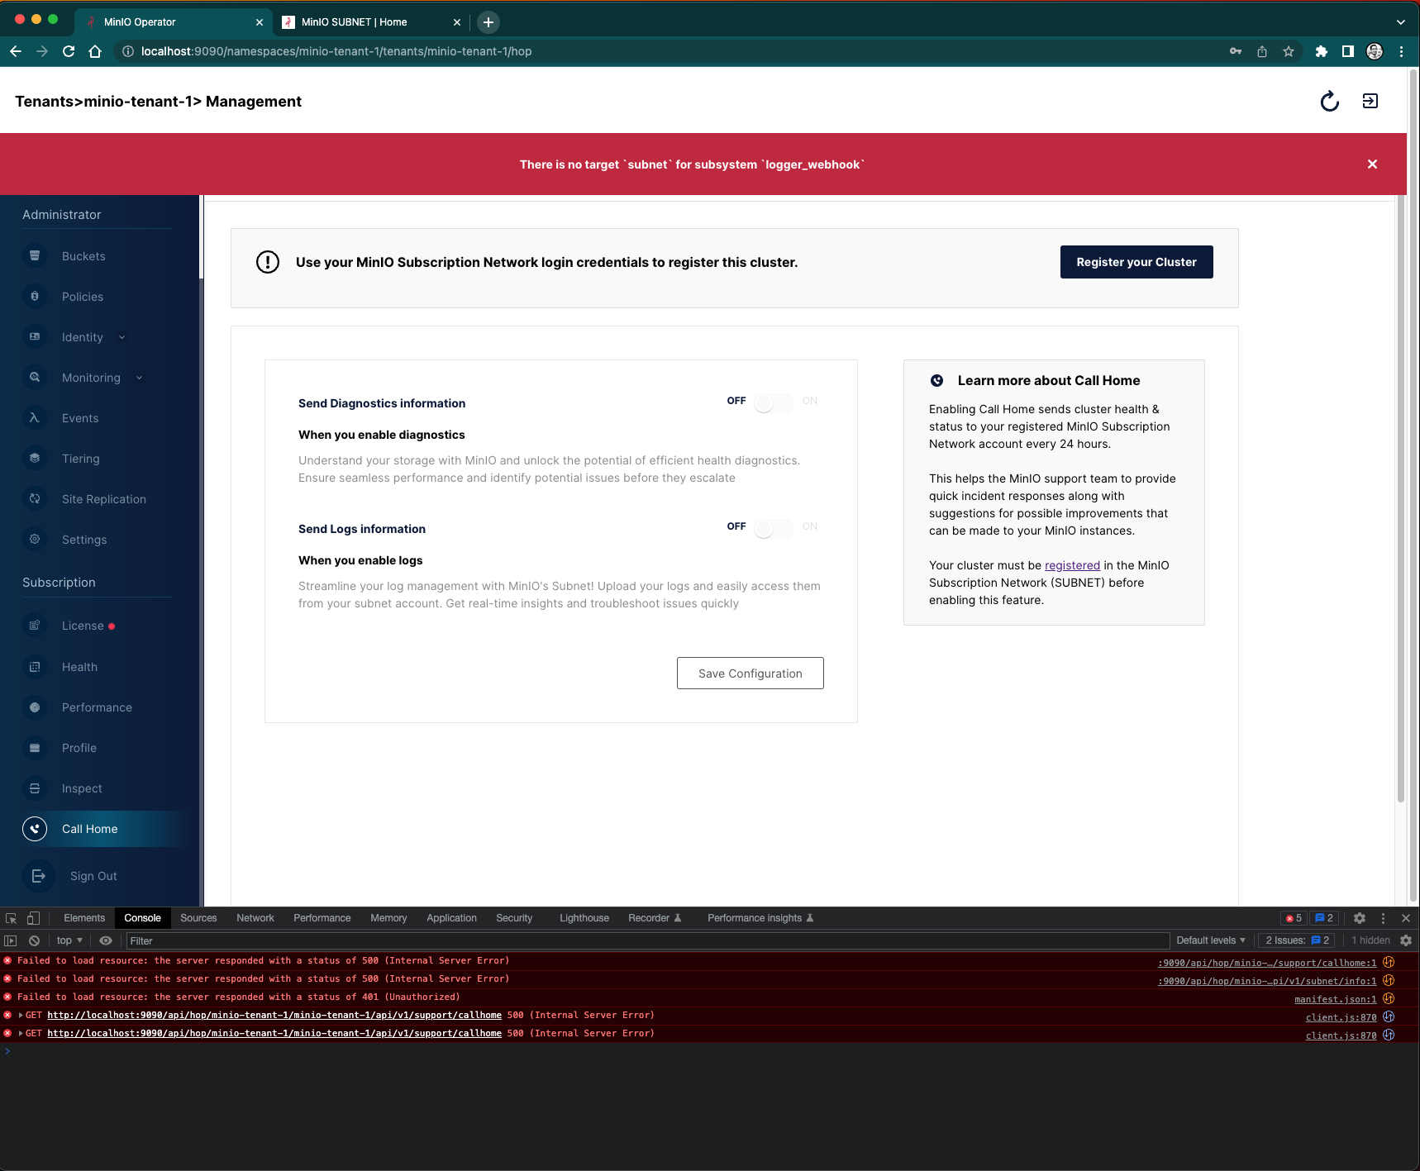Viewport: 1420px width, 1171px height.
Task: Open the Events sidebar item
Action: 80,418
